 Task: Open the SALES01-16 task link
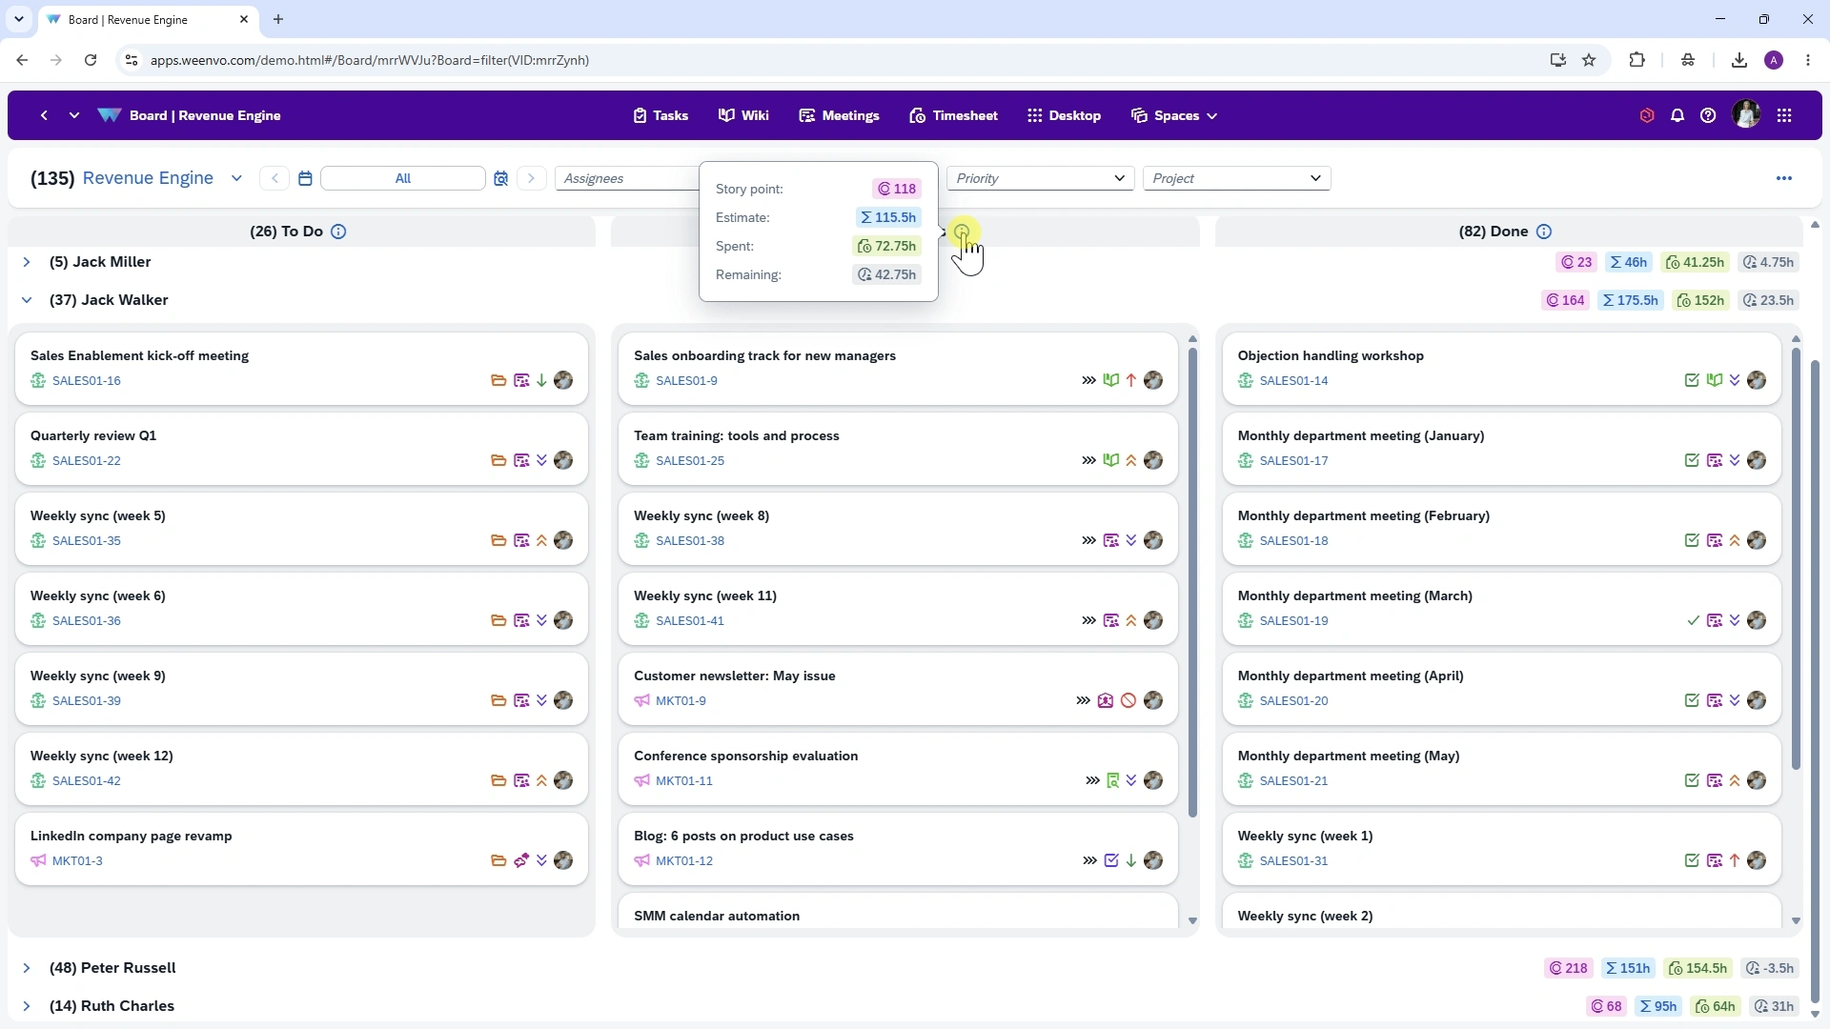pos(87,380)
